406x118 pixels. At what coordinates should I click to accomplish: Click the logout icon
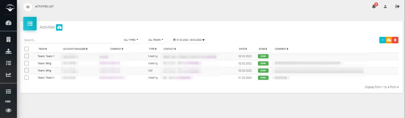point(398,6)
